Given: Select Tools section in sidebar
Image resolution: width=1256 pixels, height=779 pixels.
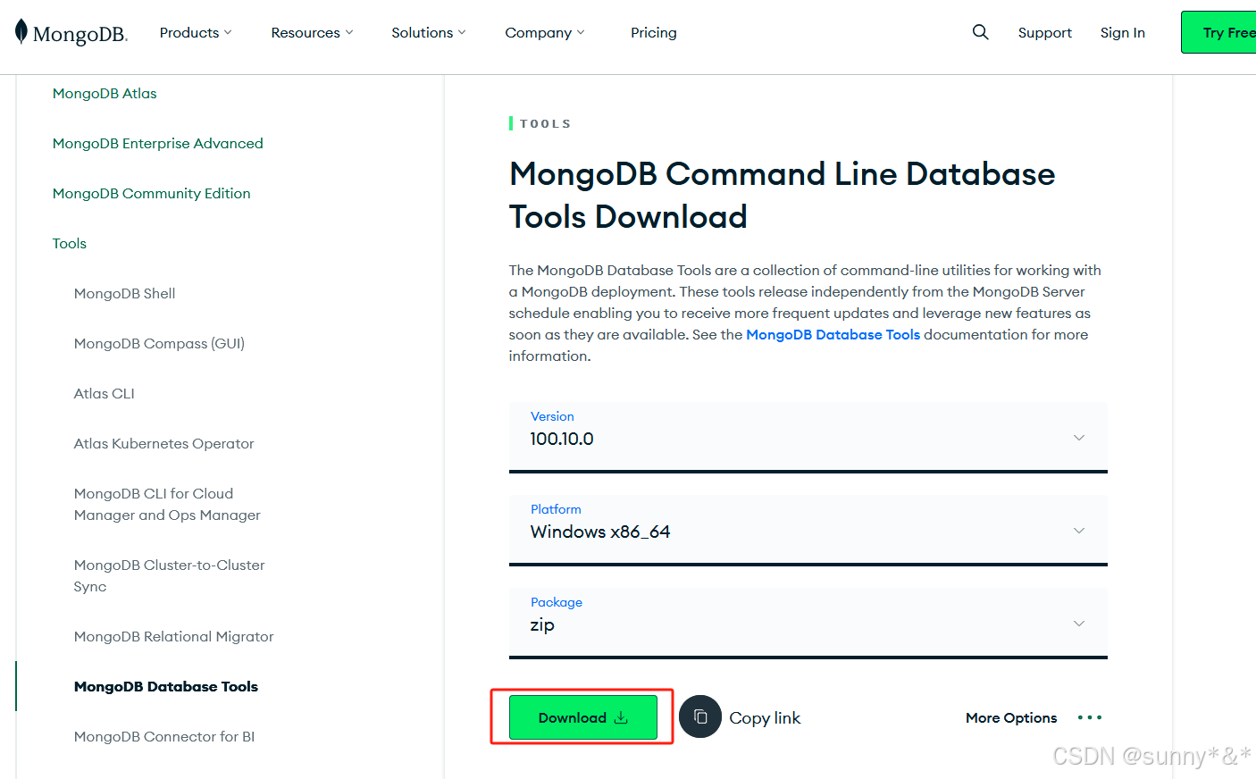Looking at the screenshot, I should 70,243.
